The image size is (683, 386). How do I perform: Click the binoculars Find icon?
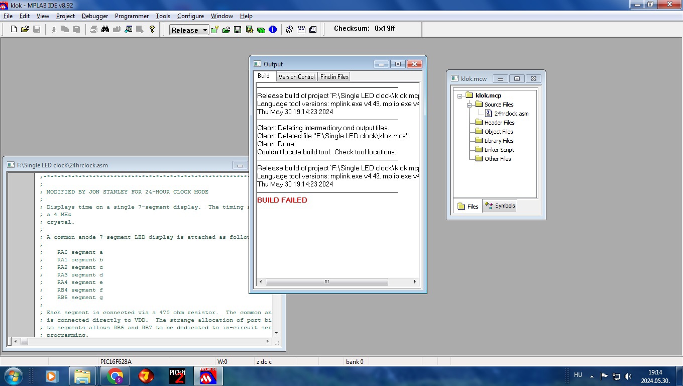pos(105,30)
